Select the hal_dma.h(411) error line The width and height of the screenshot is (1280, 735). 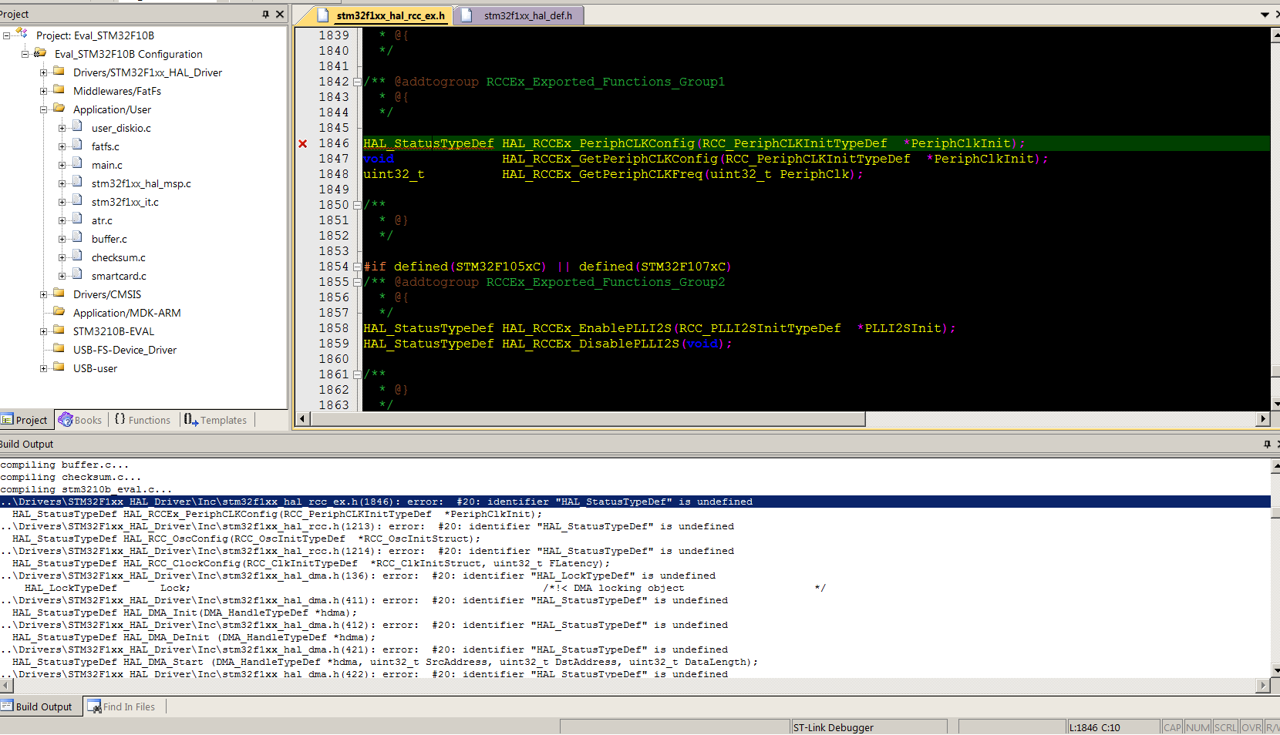[365, 600]
